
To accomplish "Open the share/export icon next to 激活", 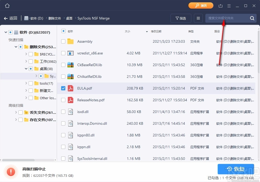I will click(220, 5).
